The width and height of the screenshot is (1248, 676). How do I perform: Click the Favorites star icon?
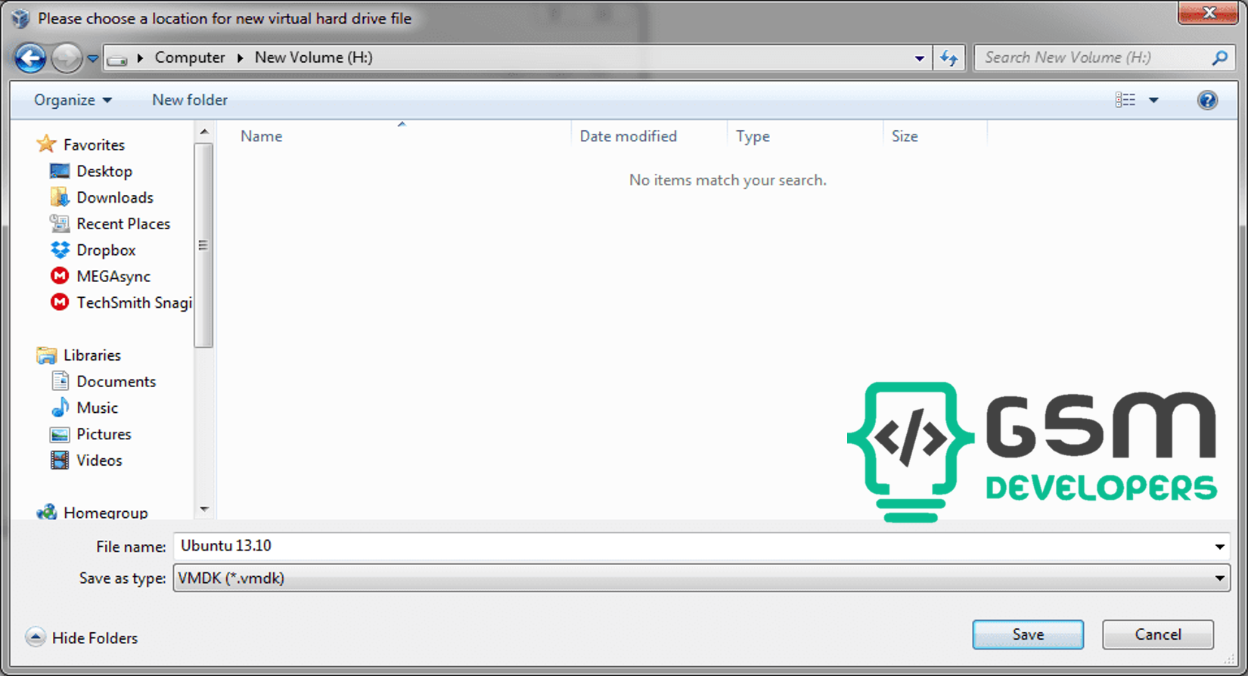click(x=46, y=144)
